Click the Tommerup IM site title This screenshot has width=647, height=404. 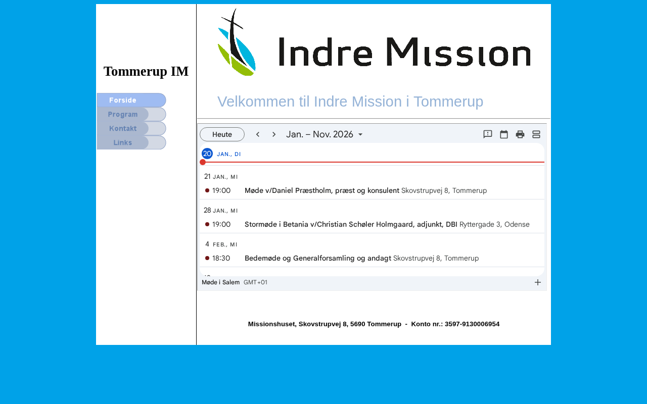[x=146, y=72]
